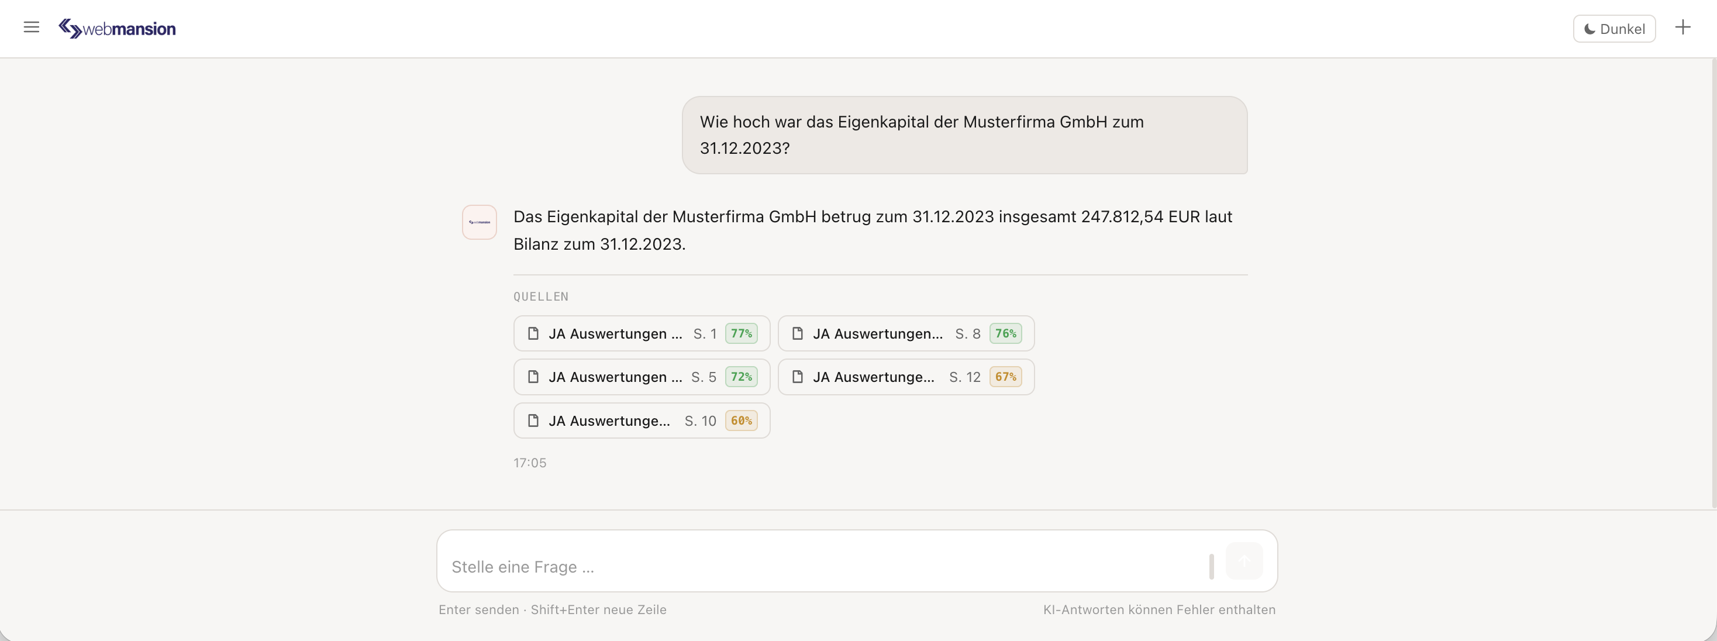Click the 17:05 timestamp
Image resolution: width=1717 pixels, height=641 pixels.
[530, 463]
